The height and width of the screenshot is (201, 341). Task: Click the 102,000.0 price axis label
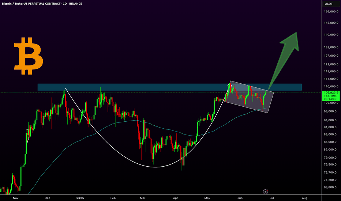tap(331, 103)
